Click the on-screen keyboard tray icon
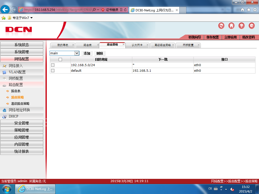The width and height of the screenshot is (259, 194). coord(216,188)
